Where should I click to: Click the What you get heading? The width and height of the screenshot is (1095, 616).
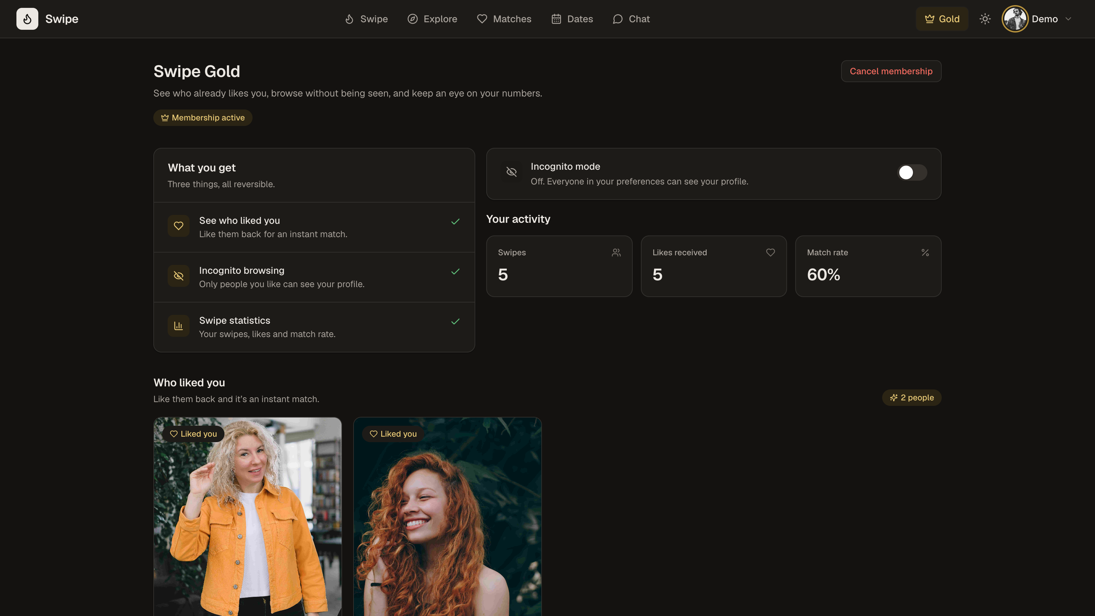click(202, 168)
